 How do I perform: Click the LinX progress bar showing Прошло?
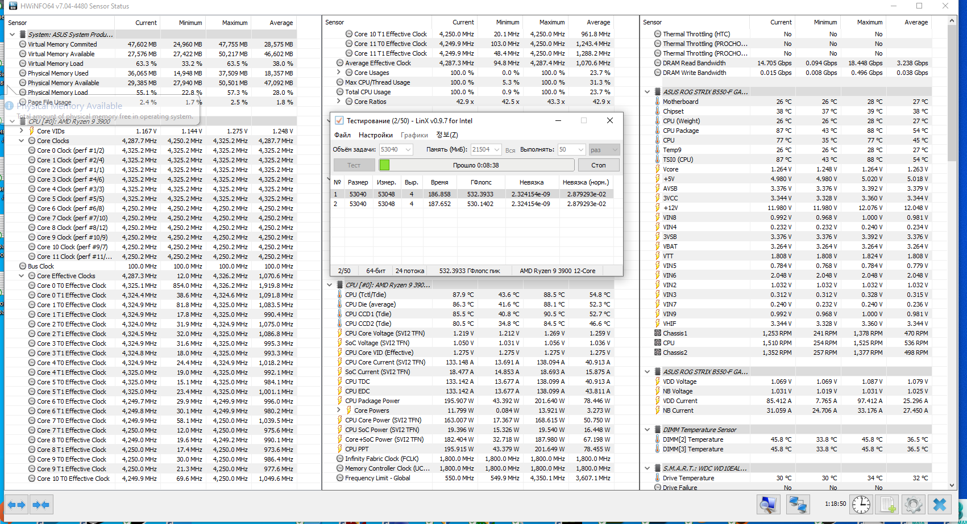[476, 165]
